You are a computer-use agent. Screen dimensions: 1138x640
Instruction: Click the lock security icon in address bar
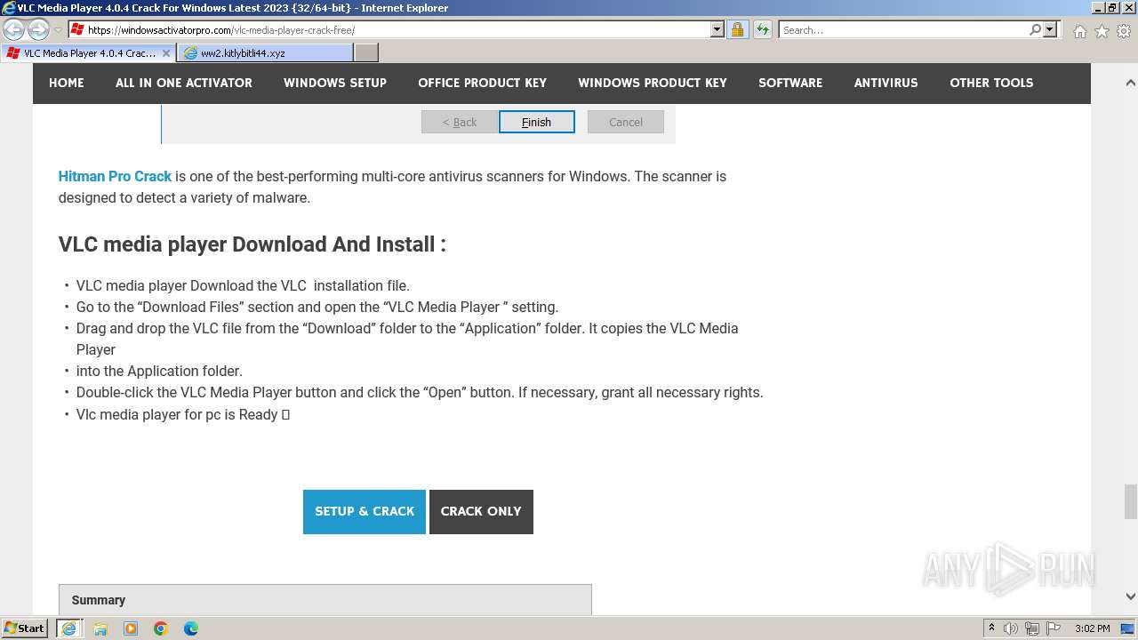tap(737, 29)
